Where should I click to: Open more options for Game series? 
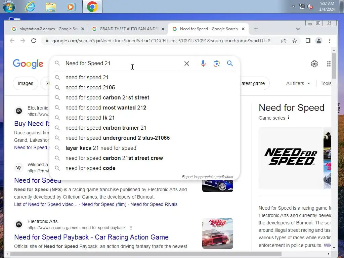(x=289, y=117)
